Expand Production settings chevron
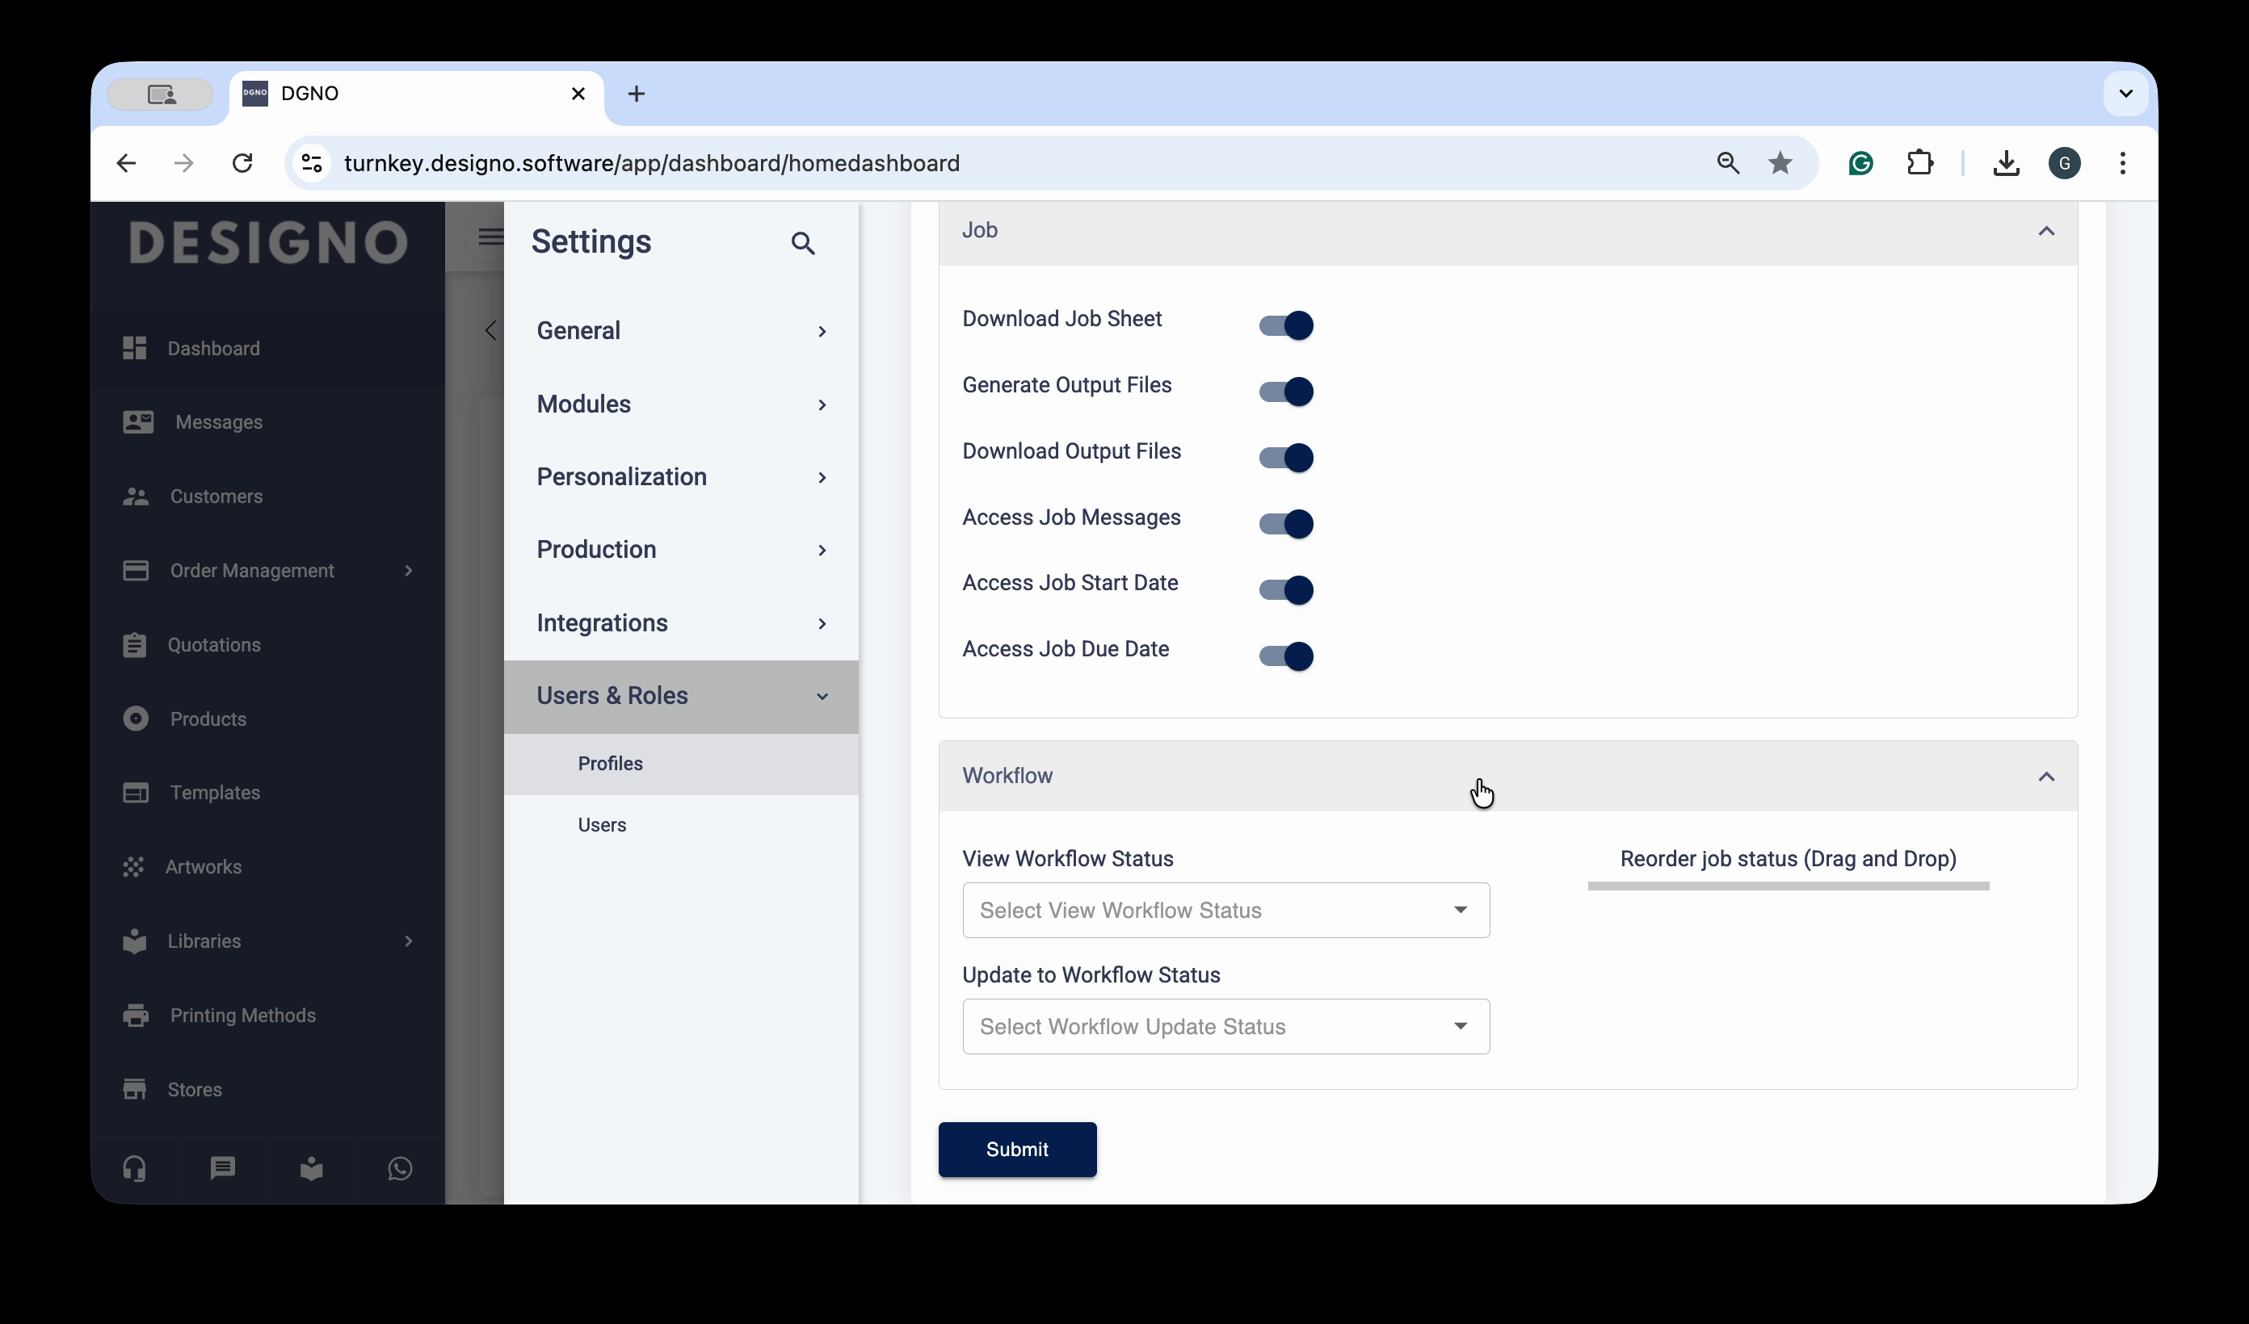 coord(822,550)
